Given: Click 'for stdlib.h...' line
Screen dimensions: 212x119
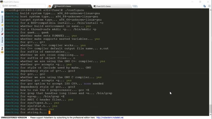Looking at the screenshot, I should coord(29,109).
